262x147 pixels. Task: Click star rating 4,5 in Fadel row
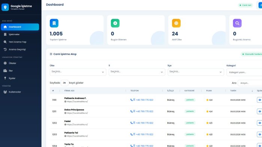pos(209,123)
